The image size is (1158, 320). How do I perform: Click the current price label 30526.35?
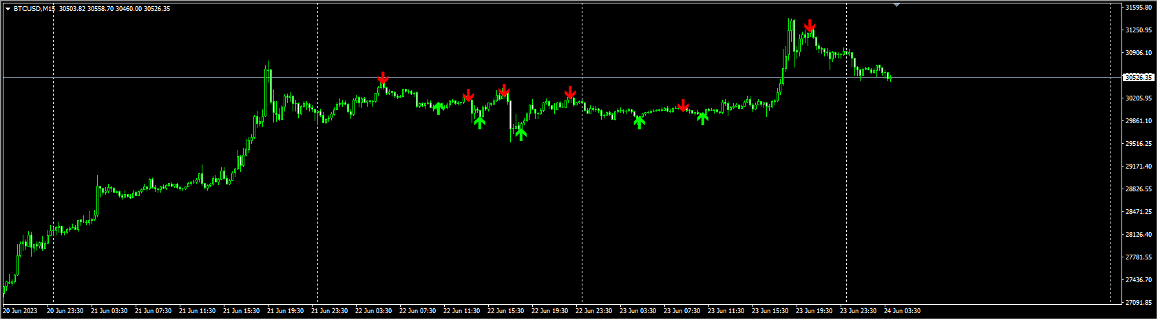[1138, 78]
